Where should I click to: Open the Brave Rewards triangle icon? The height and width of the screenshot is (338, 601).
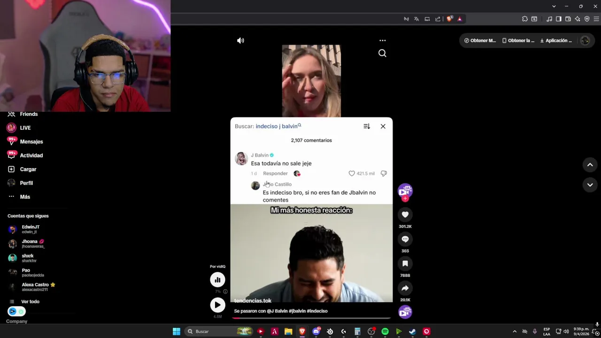tap(460, 19)
